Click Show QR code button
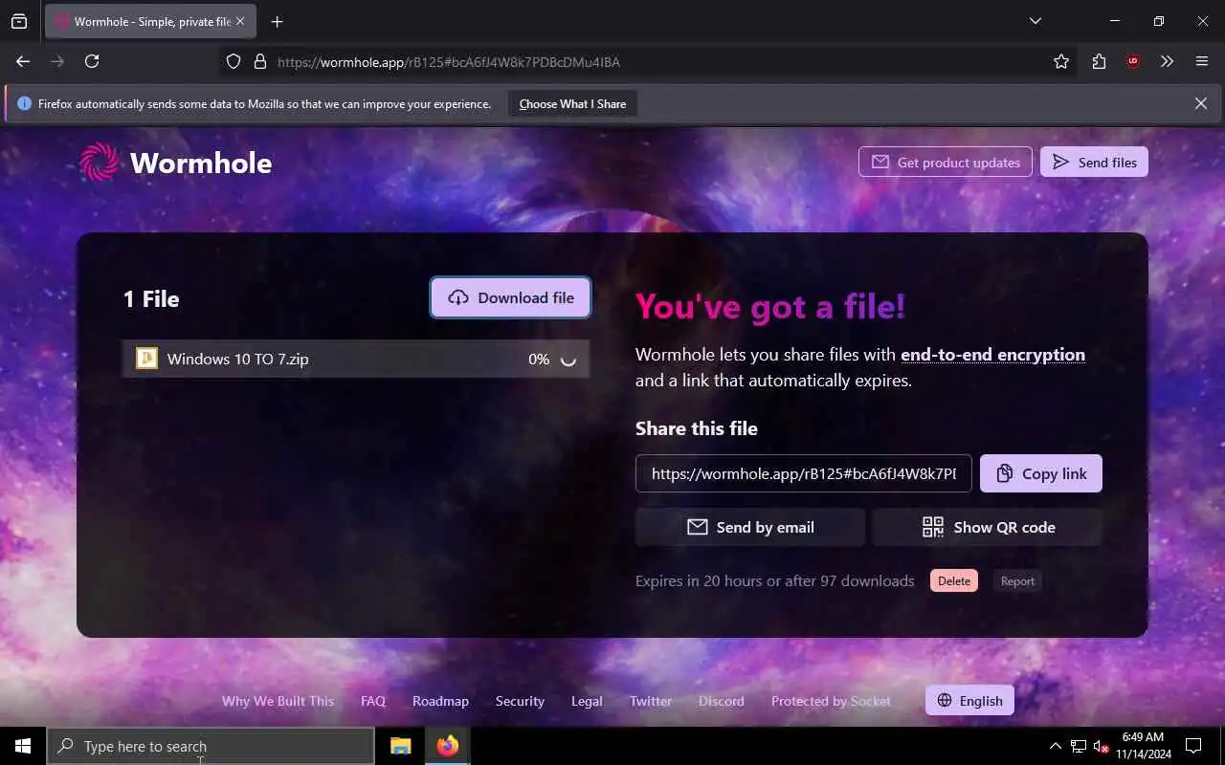Viewport: 1225px width, 765px height. point(988,527)
